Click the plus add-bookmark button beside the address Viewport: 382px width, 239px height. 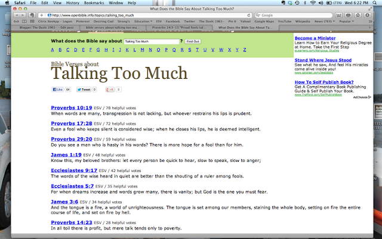(41, 15)
